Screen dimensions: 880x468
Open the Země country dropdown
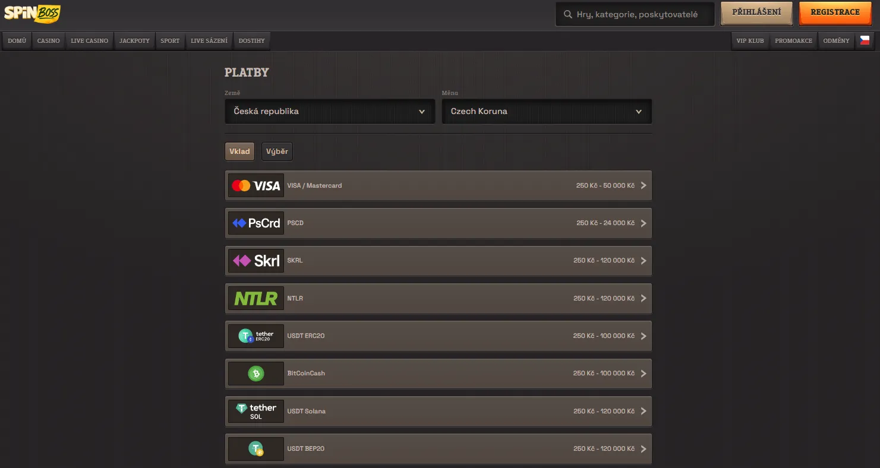click(x=330, y=111)
